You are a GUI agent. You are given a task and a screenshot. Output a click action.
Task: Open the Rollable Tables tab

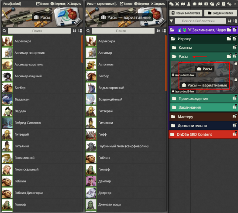click(206, 4)
